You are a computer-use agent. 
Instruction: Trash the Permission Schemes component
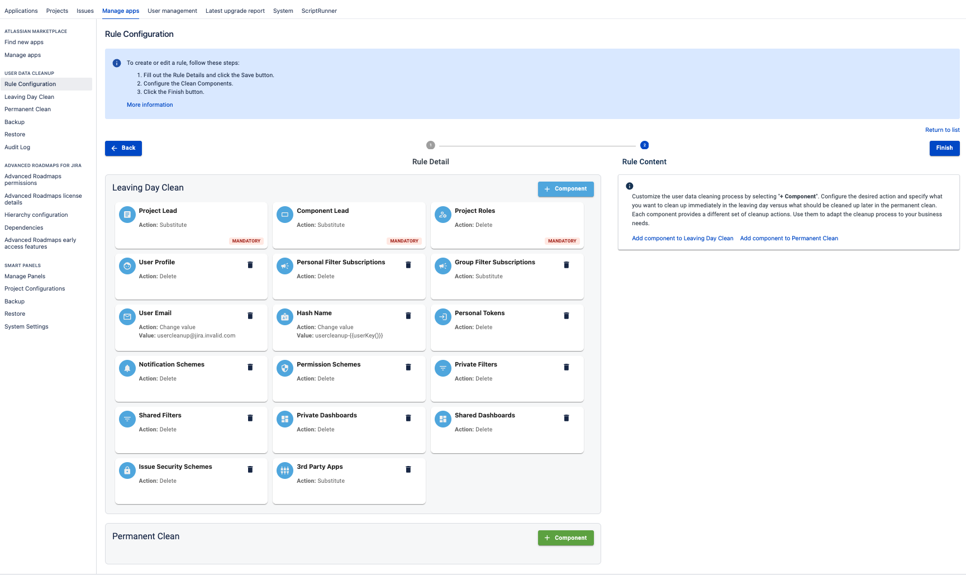(x=408, y=367)
